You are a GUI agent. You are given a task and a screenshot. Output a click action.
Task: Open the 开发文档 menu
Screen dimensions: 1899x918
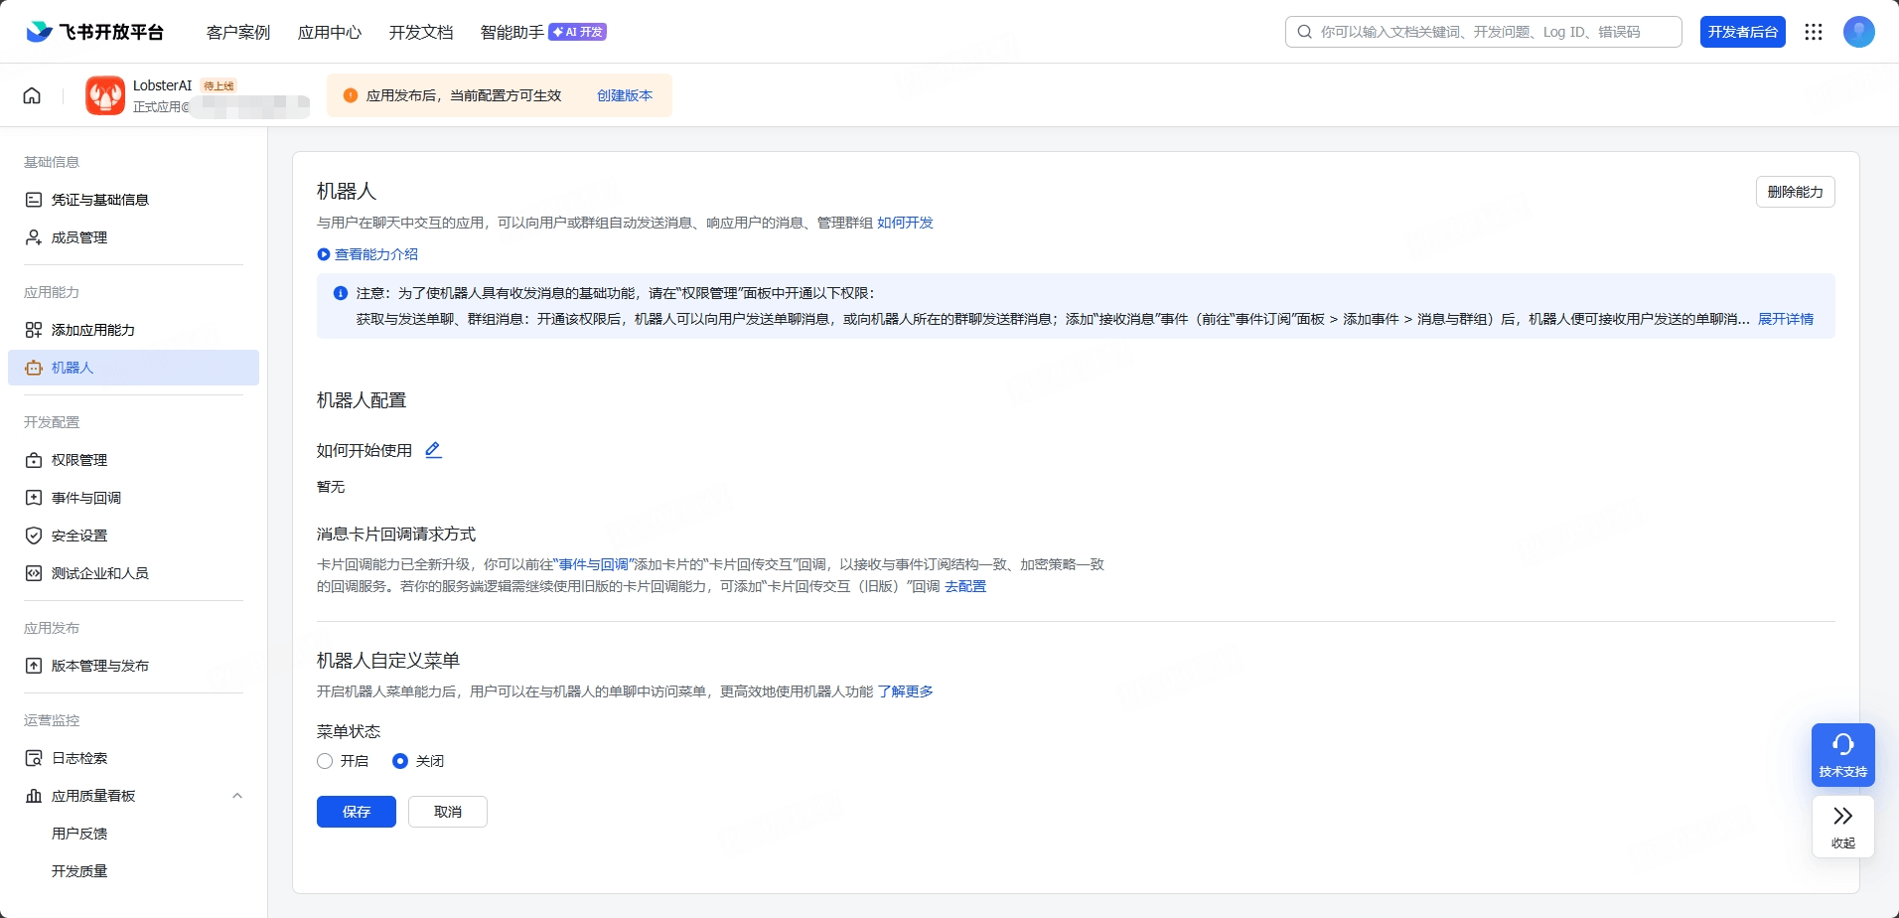click(421, 32)
